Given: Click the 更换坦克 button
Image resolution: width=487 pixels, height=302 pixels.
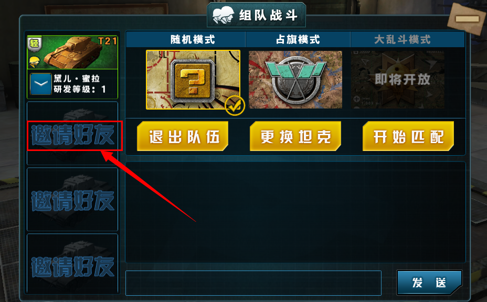Looking at the screenshot, I should (x=295, y=136).
